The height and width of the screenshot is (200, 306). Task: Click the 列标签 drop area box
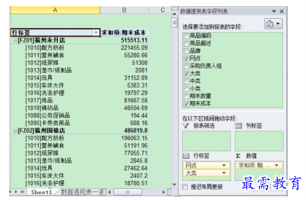(259, 141)
